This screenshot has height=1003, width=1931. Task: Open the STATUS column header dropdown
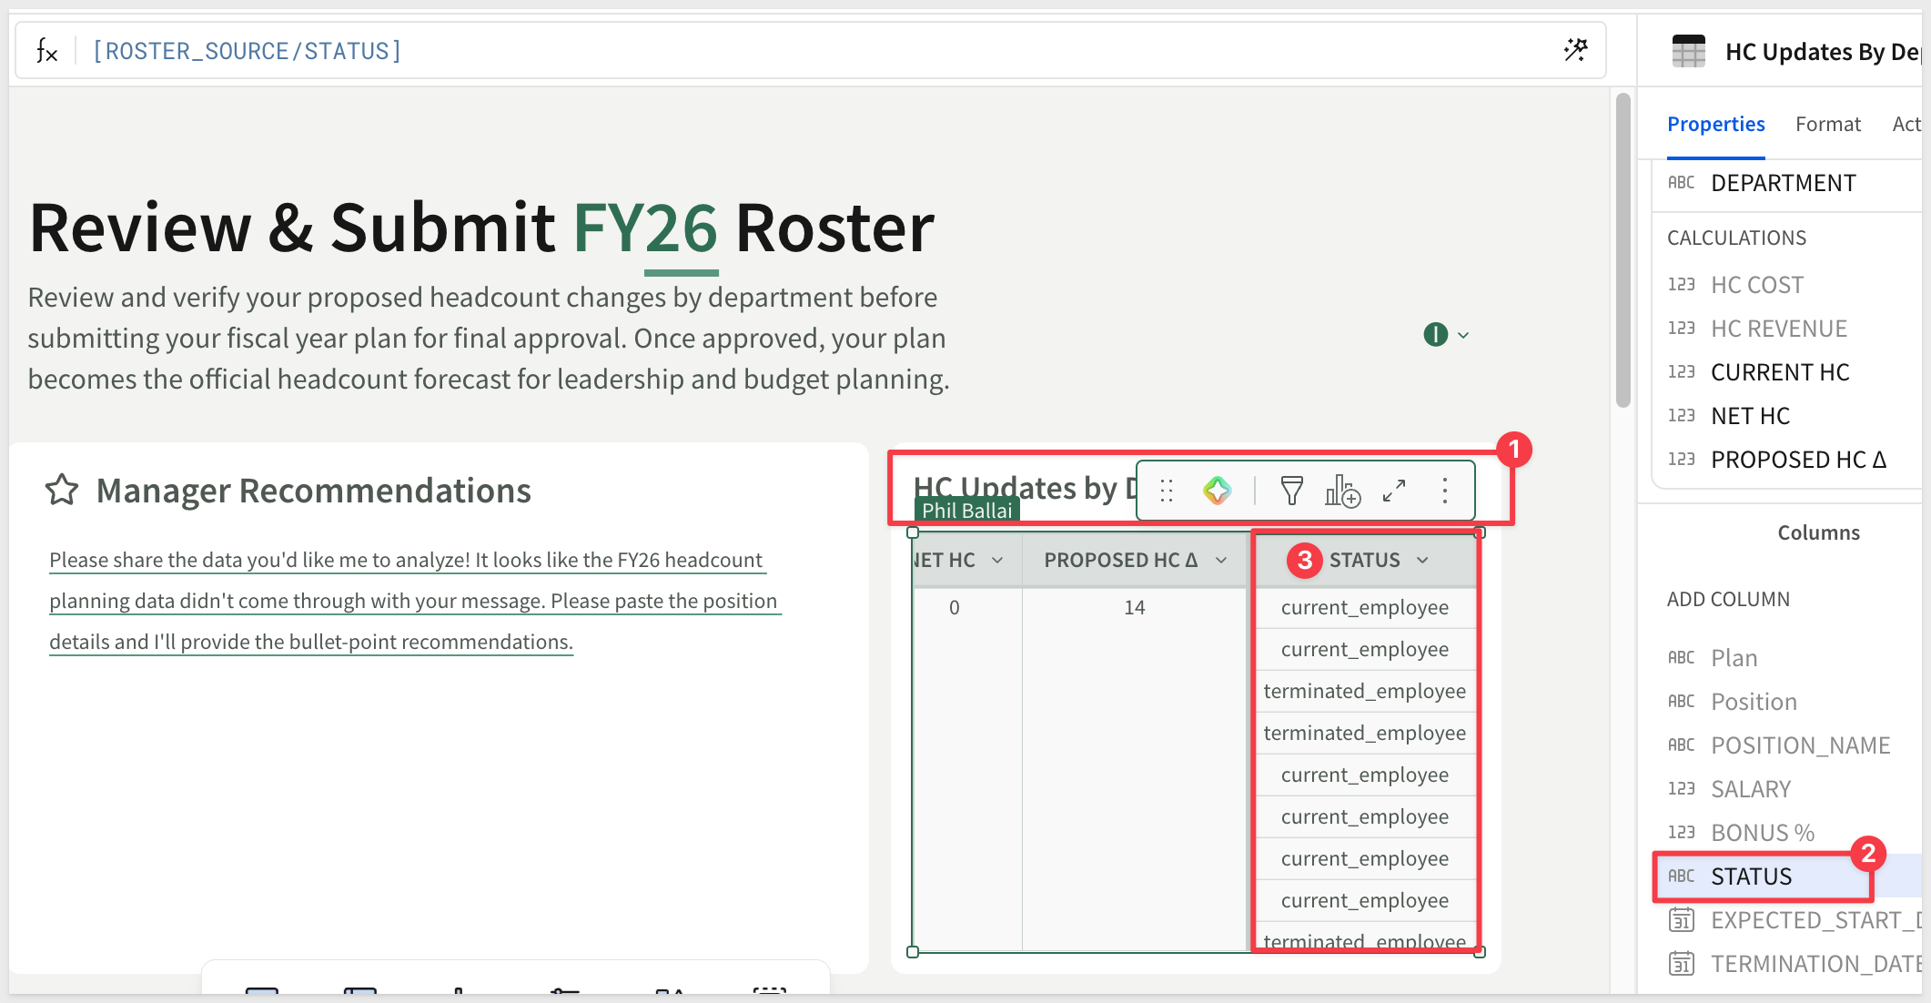[x=1422, y=561]
